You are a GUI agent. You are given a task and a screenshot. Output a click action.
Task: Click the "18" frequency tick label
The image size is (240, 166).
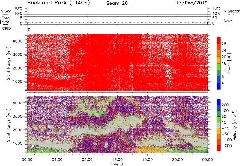pos(20,18)
